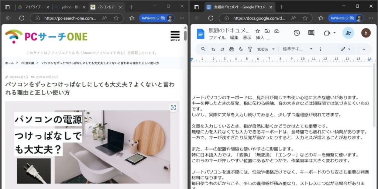
Task: Go back in the left browser window
Action: coord(9,18)
